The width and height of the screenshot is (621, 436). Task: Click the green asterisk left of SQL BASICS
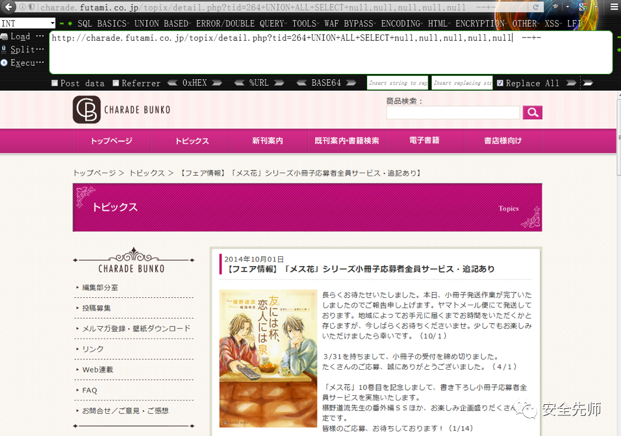coord(70,24)
